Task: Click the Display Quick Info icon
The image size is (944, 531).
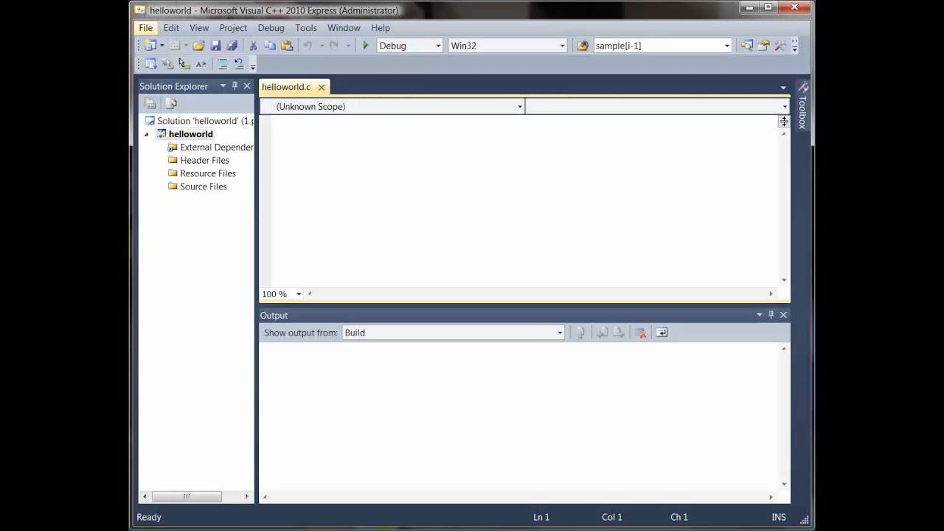Action: pos(184,64)
